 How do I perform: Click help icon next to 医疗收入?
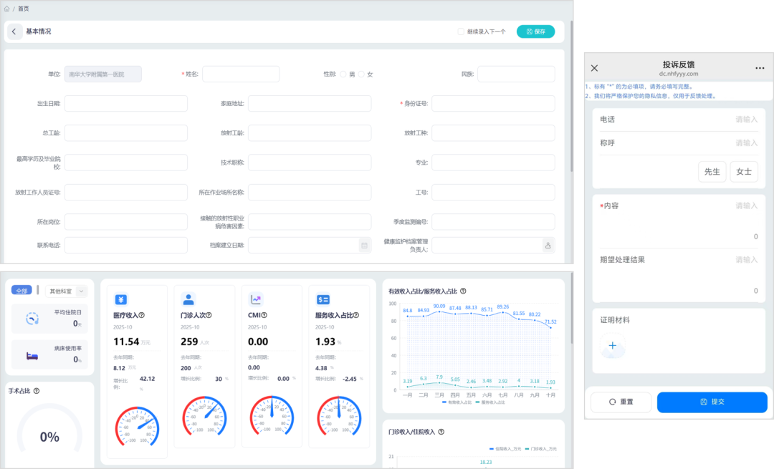point(142,315)
